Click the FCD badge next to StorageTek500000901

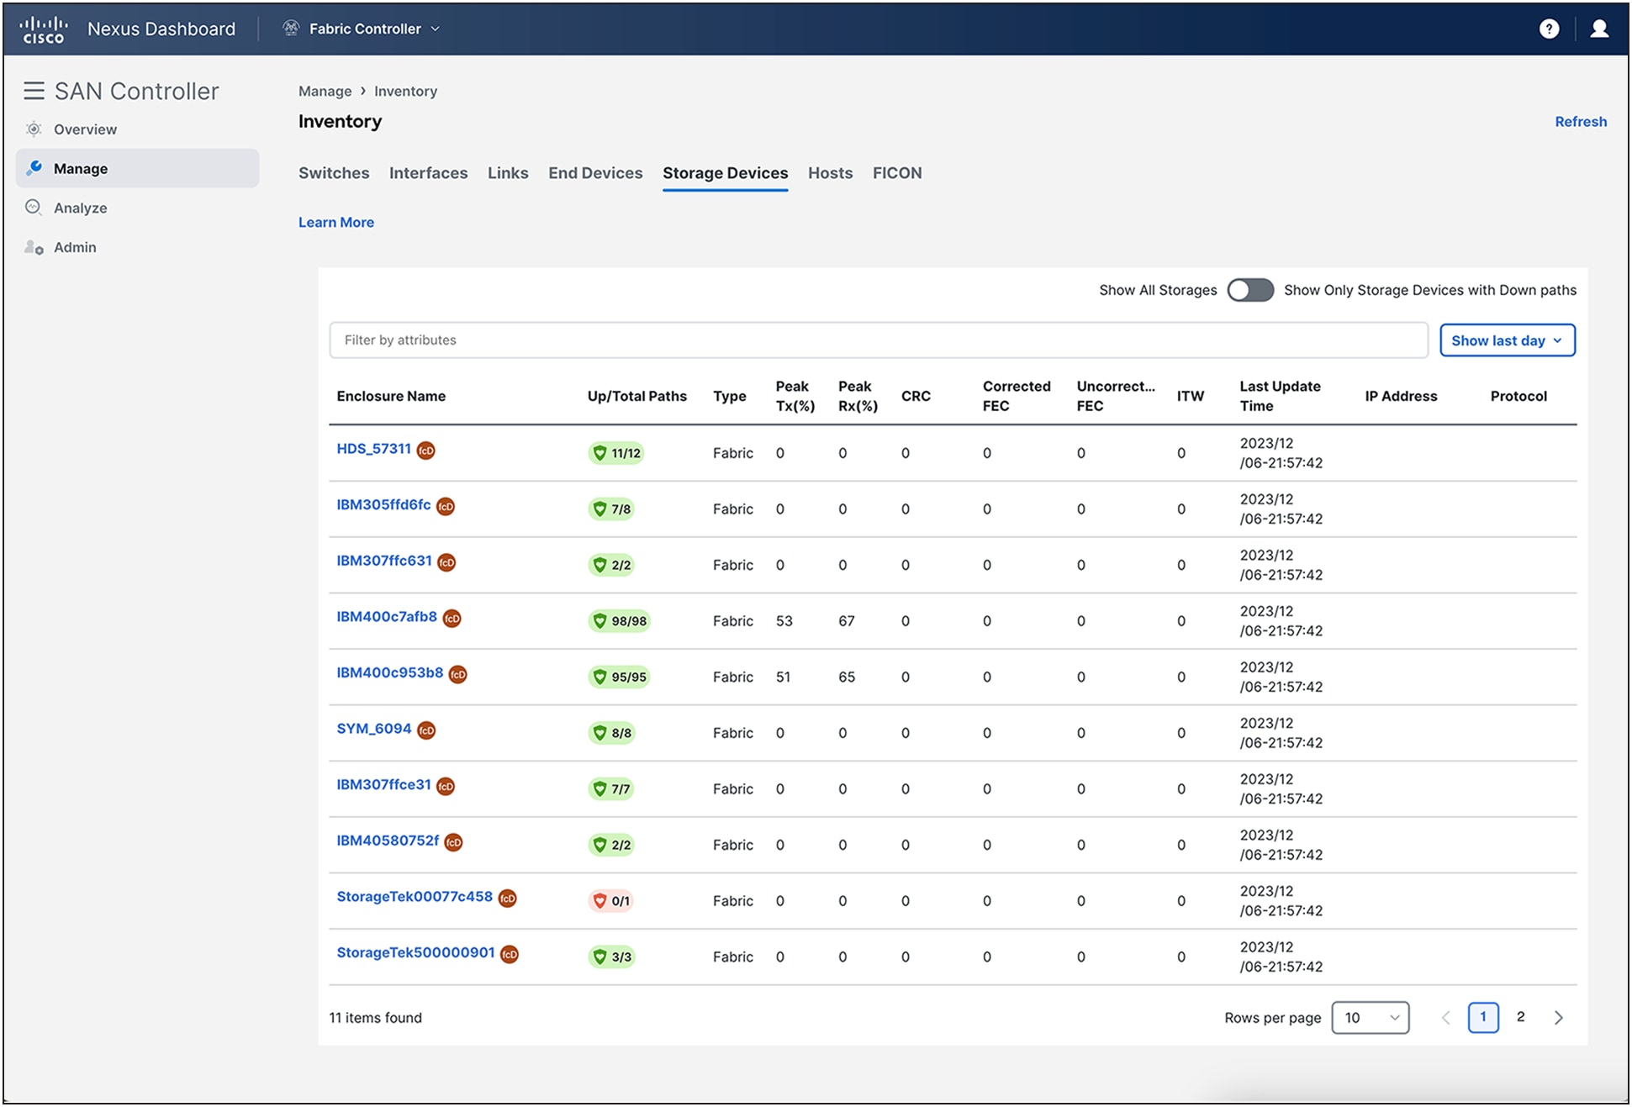coord(510,955)
